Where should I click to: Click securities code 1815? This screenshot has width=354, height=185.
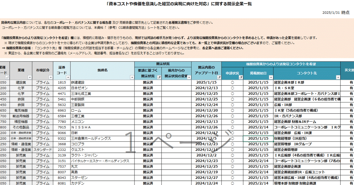62,82
